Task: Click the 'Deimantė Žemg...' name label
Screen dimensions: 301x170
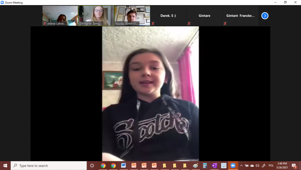Action: click(x=91, y=23)
